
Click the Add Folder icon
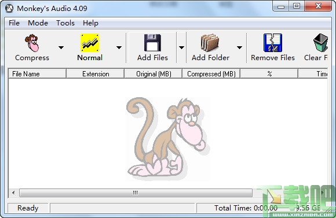tap(210, 43)
